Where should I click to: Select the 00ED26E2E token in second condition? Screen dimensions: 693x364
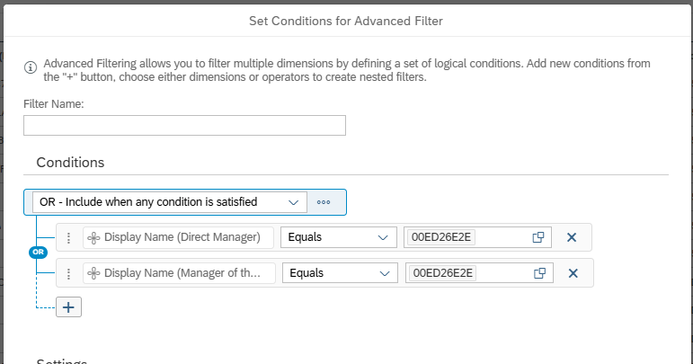click(441, 272)
